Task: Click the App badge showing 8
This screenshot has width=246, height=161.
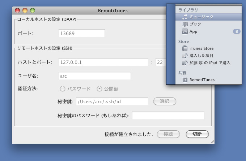Action: (x=236, y=32)
